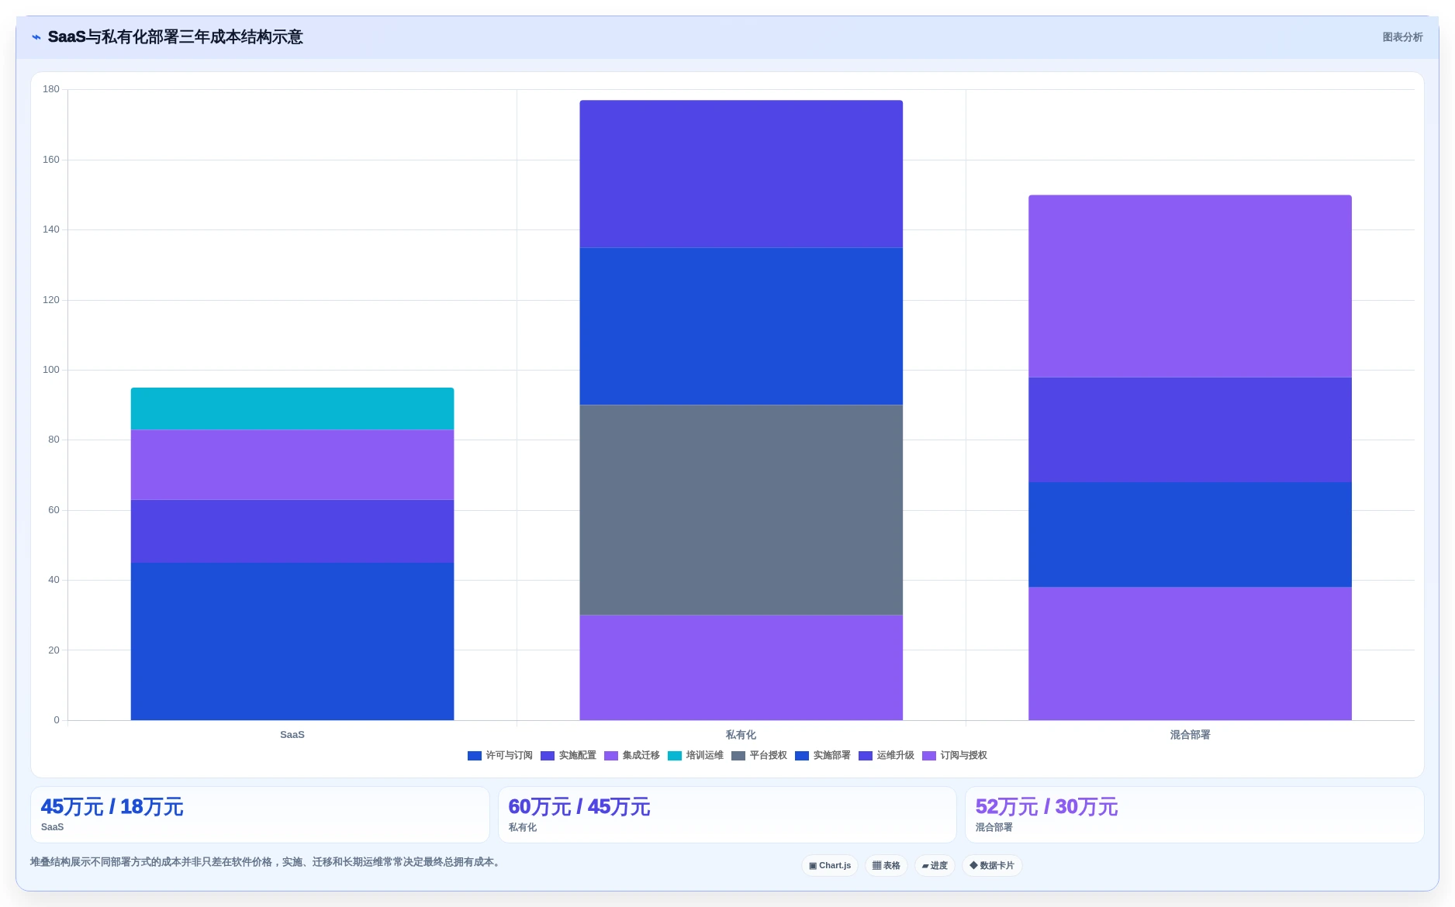Click the 运维升级 legend color box
Image resolution: width=1455 pixels, height=907 pixels.
tap(866, 756)
